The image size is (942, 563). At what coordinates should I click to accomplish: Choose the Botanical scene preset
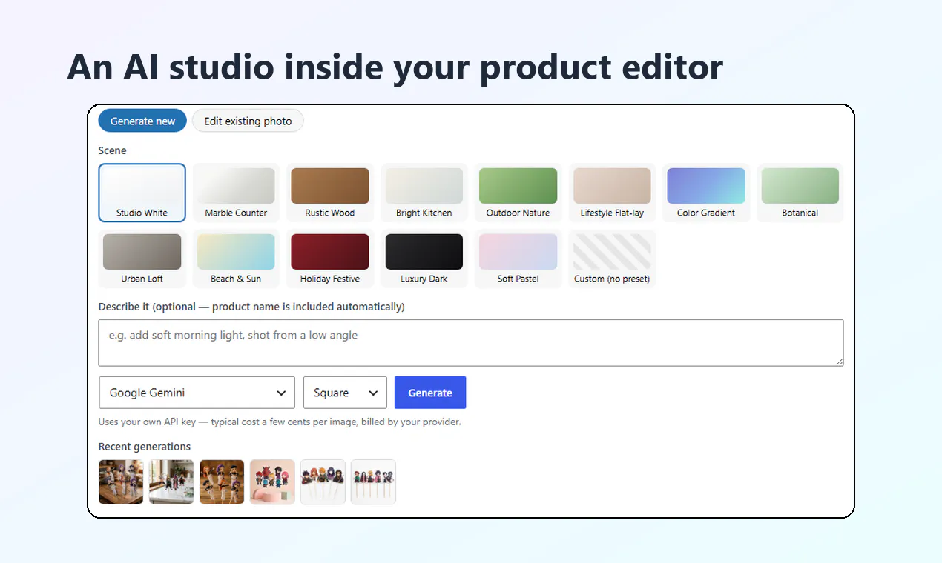(x=800, y=193)
